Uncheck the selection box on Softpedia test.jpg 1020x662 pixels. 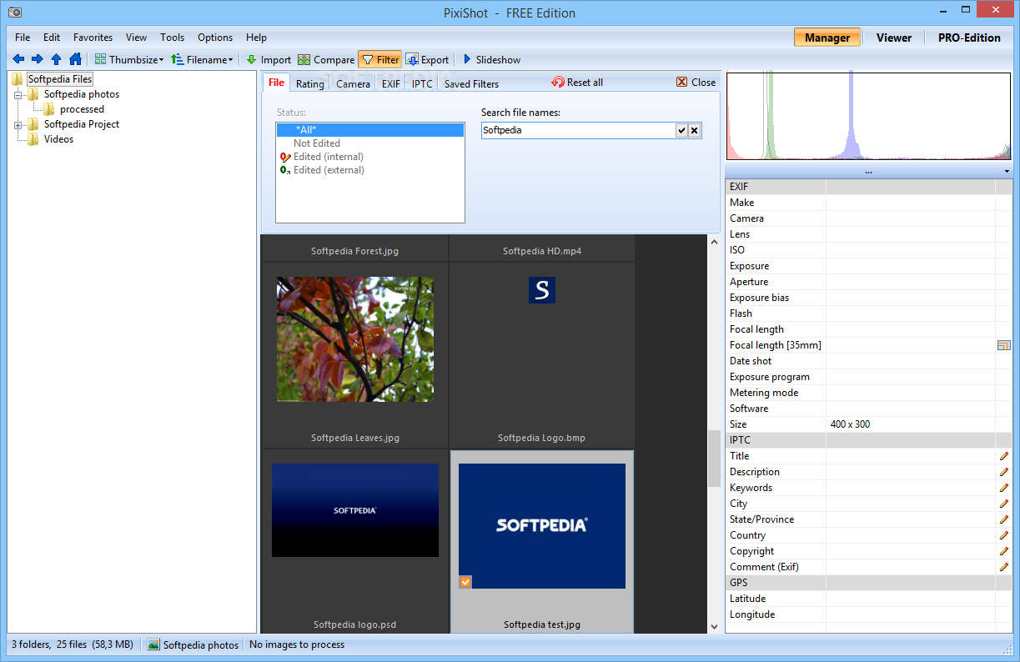click(465, 582)
